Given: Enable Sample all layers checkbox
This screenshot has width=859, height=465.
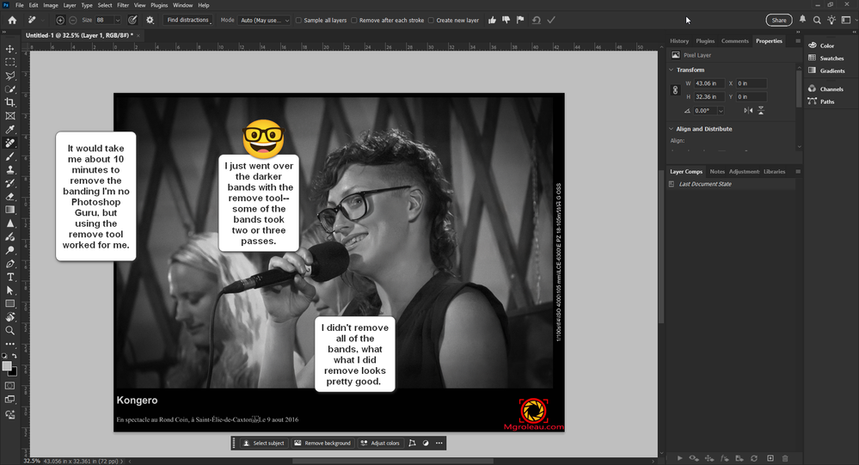Looking at the screenshot, I should tap(298, 20).
